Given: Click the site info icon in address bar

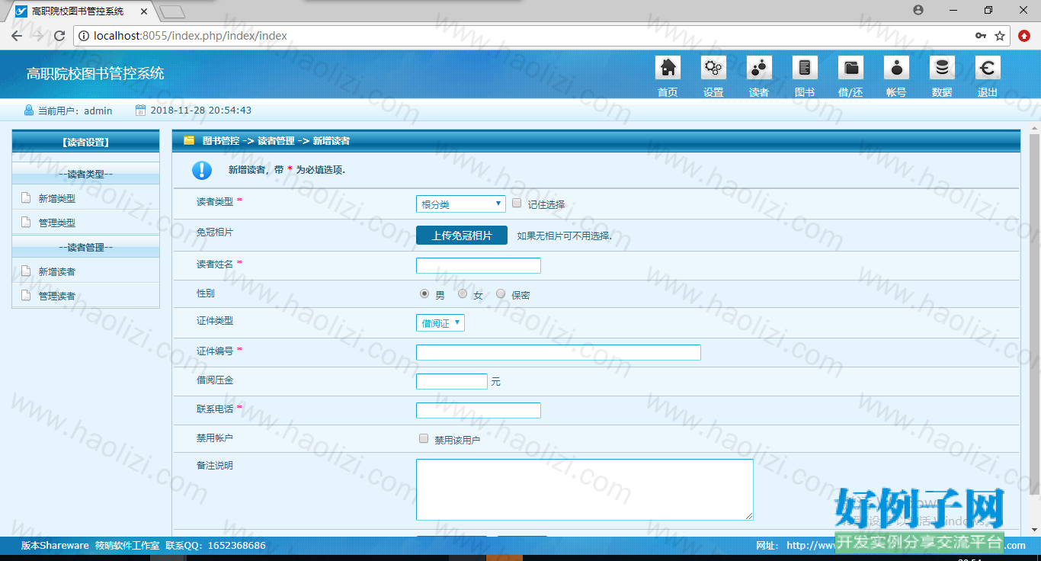Looking at the screenshot, I should pyautogui.click(x=84, y=36).
